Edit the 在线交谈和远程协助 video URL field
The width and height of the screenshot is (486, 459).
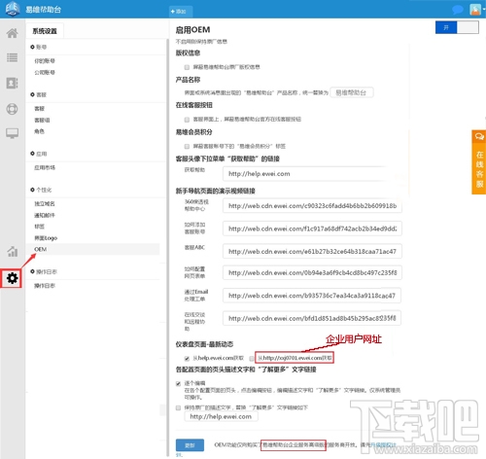pyautogui.click(x=312, y=318)
